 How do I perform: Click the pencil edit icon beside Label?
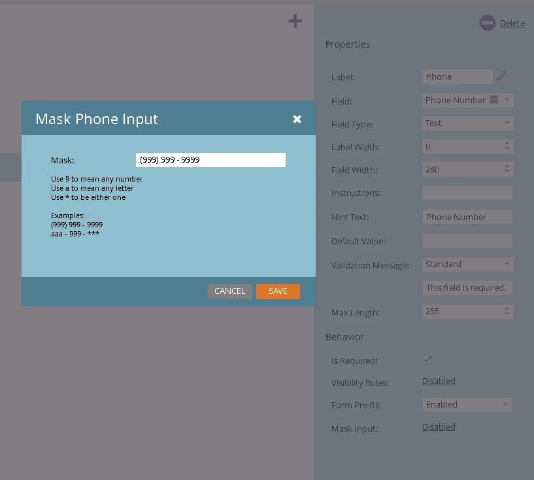click(x=501, y=76)
